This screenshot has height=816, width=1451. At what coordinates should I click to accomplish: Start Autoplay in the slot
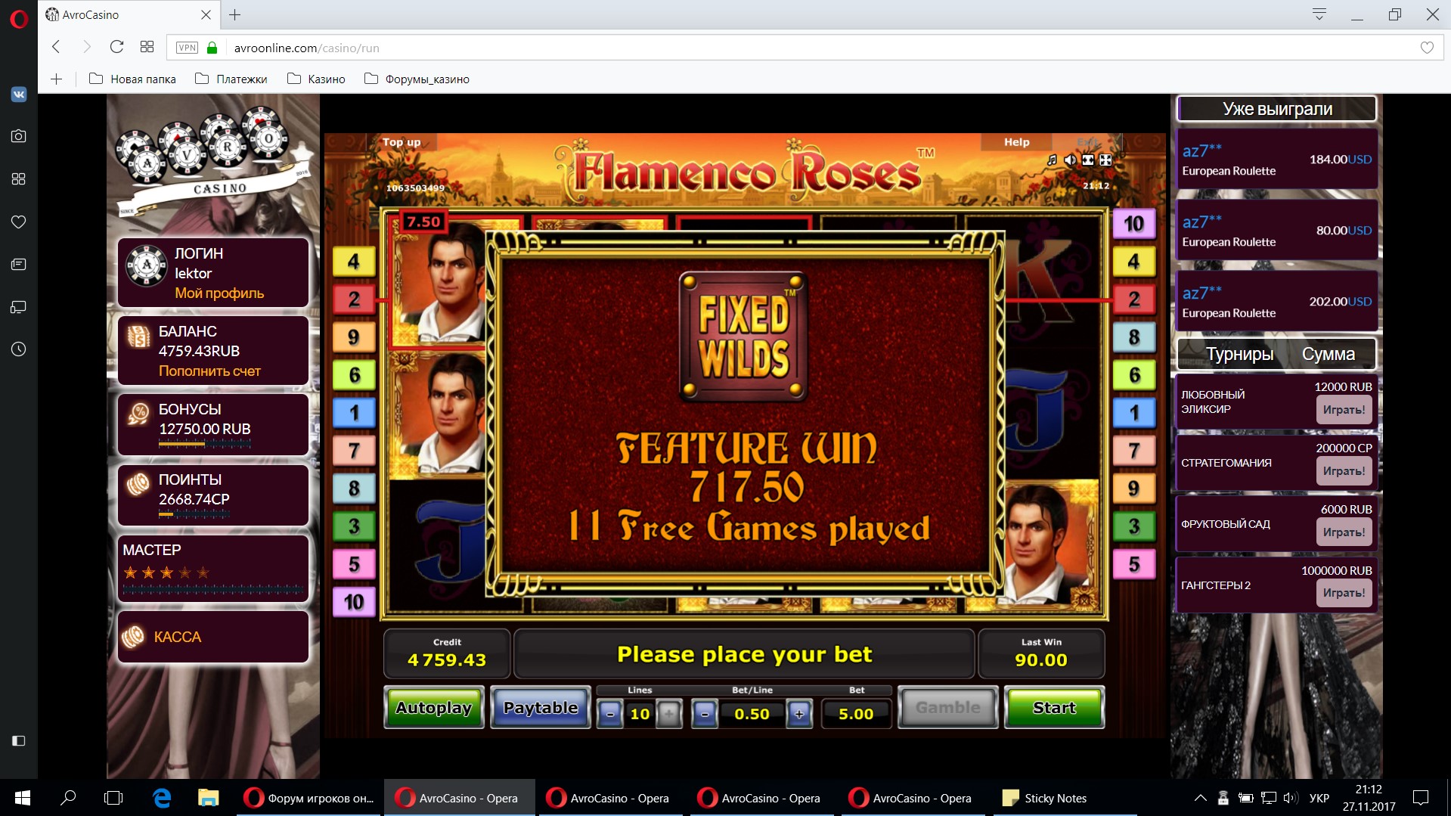[x=434, y=708]
